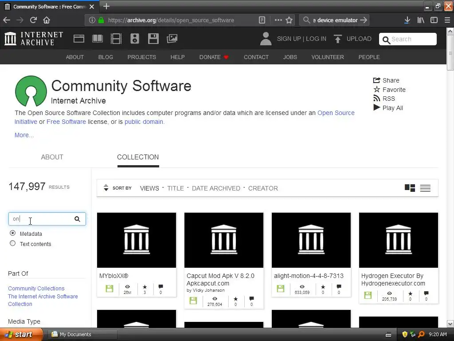The height and width of the screenshot is (341, 454).
Task: Open the Texts book icon
Action: [97, 39]
